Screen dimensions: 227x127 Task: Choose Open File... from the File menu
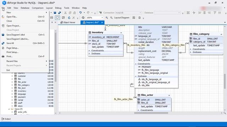pos(25,17)
